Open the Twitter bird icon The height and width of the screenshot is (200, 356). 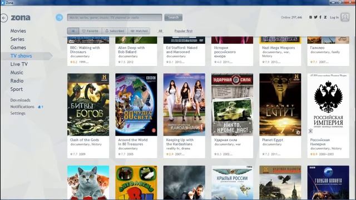(x=315, y=17)
